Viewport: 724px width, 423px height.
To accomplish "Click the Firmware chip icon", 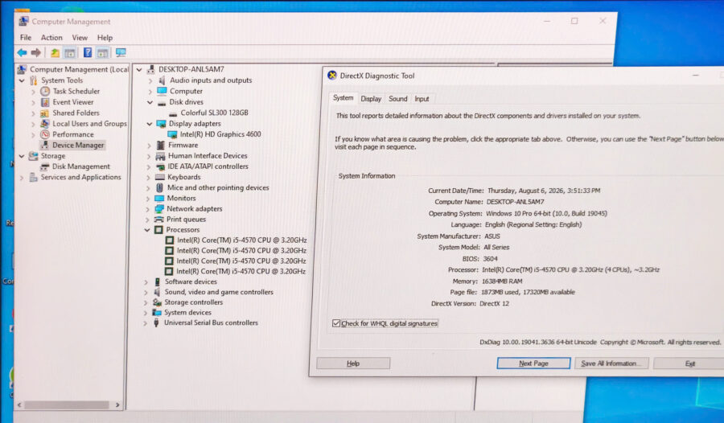I will 161,145.
